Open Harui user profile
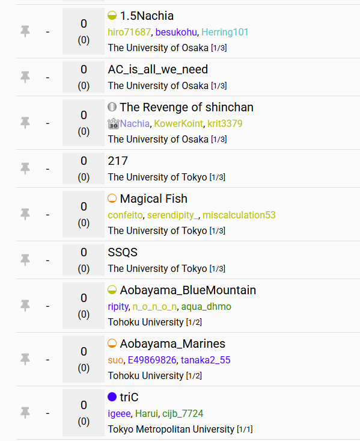Screen dimensions: 360x441 (x=147, y=413)
